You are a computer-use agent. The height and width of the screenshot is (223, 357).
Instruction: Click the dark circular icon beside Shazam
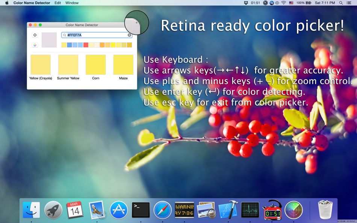pos(265,3)
